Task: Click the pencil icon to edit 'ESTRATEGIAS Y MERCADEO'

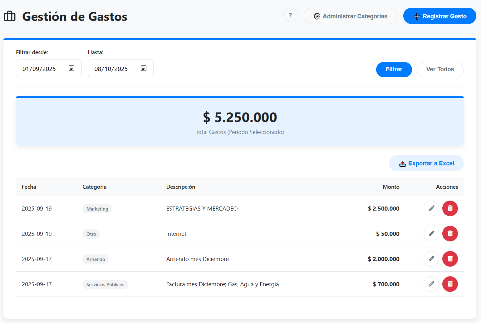Action: pos(431,208)
